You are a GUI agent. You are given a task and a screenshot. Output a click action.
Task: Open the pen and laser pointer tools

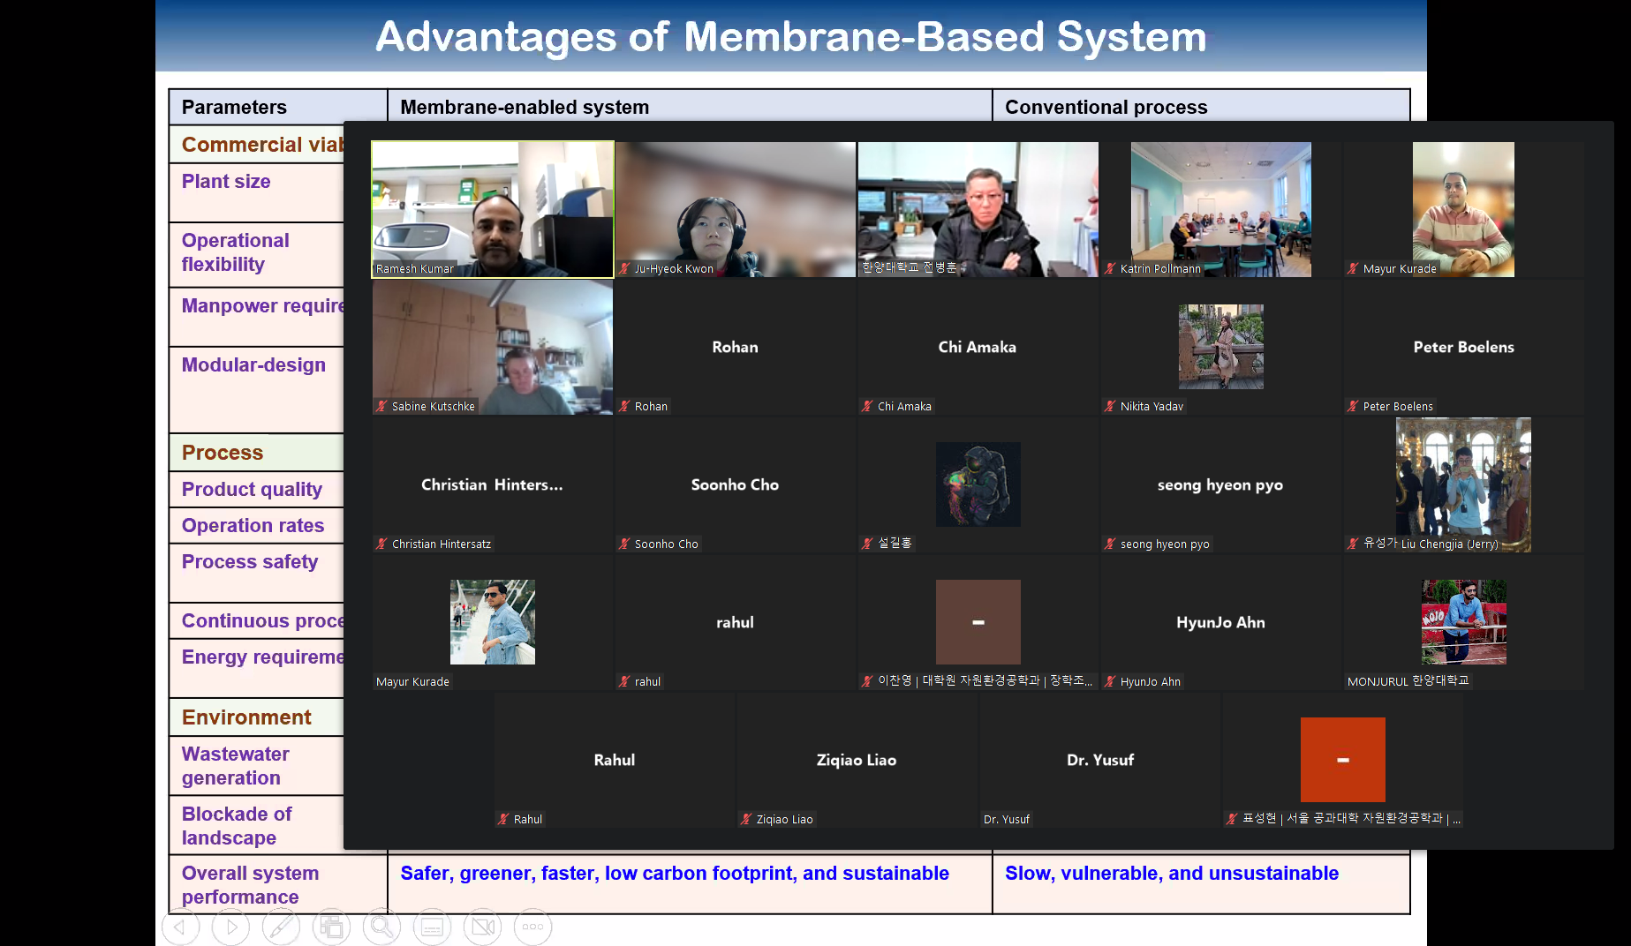(x=282, y=927)
